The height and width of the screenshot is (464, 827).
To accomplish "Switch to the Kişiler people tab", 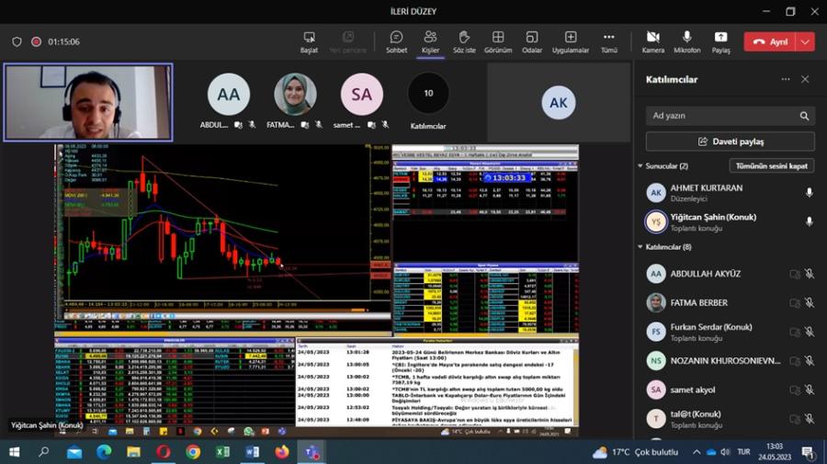I will (430, 38).
